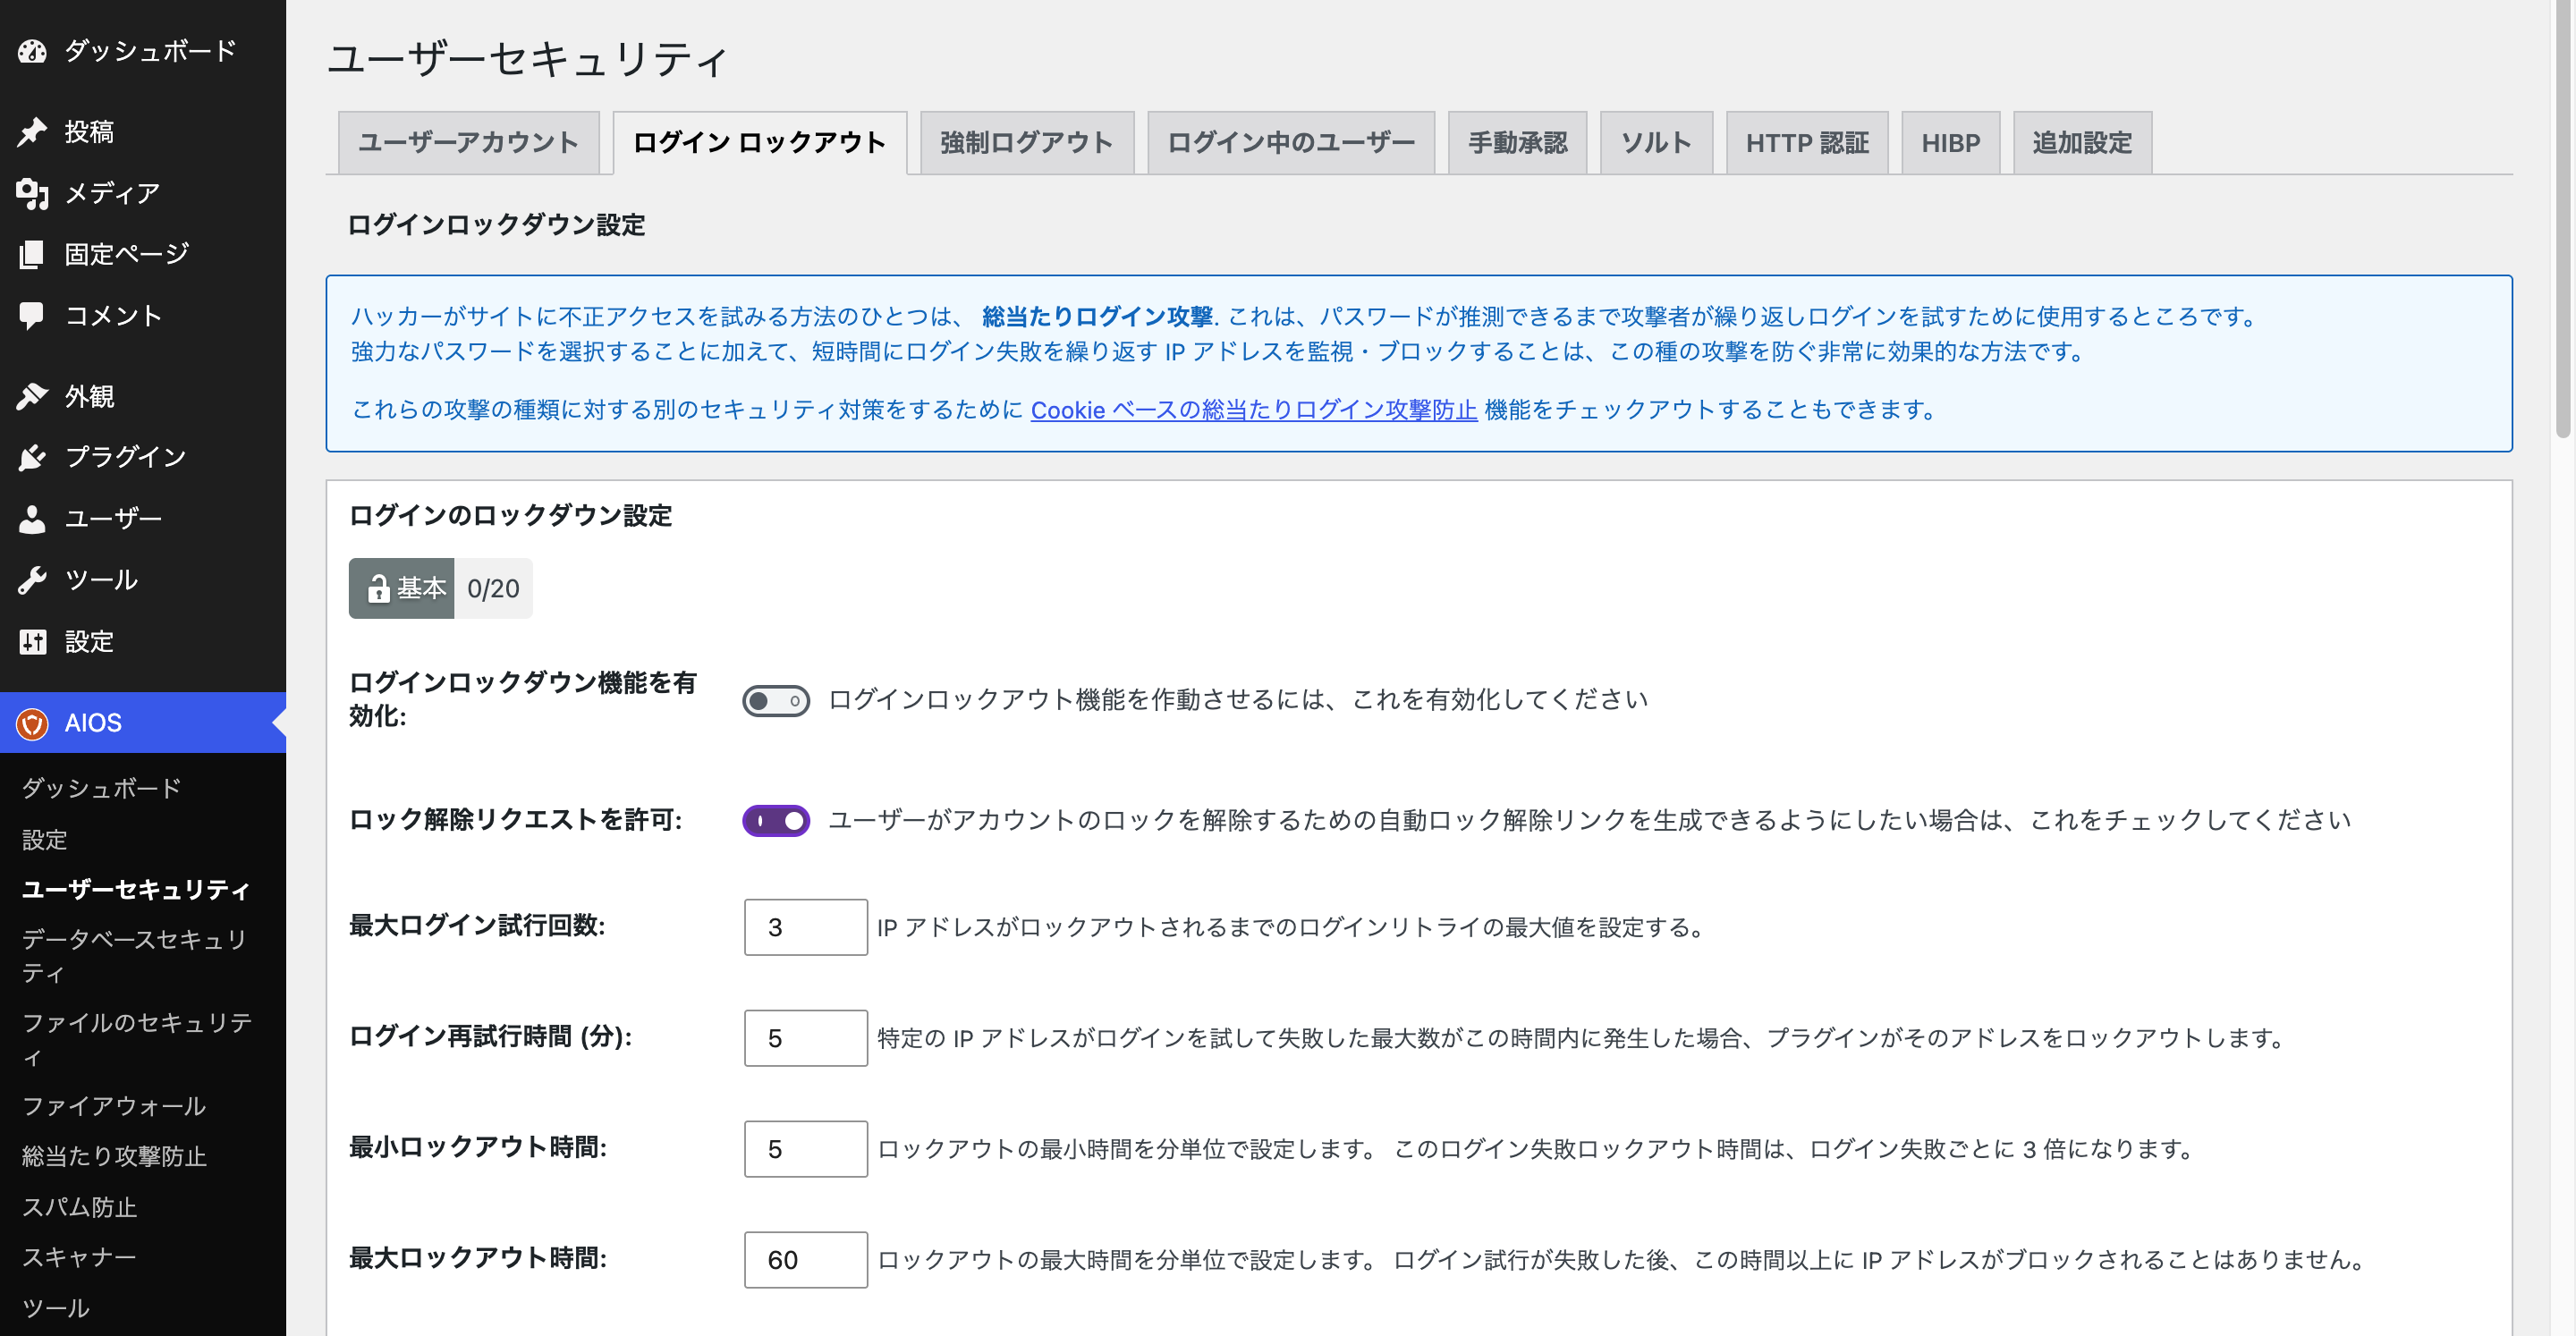Open the Cookie ベースの総当たりログイン攻撃防止 link
This screenshot has height=1336, width=2576.
[1254, 410]
